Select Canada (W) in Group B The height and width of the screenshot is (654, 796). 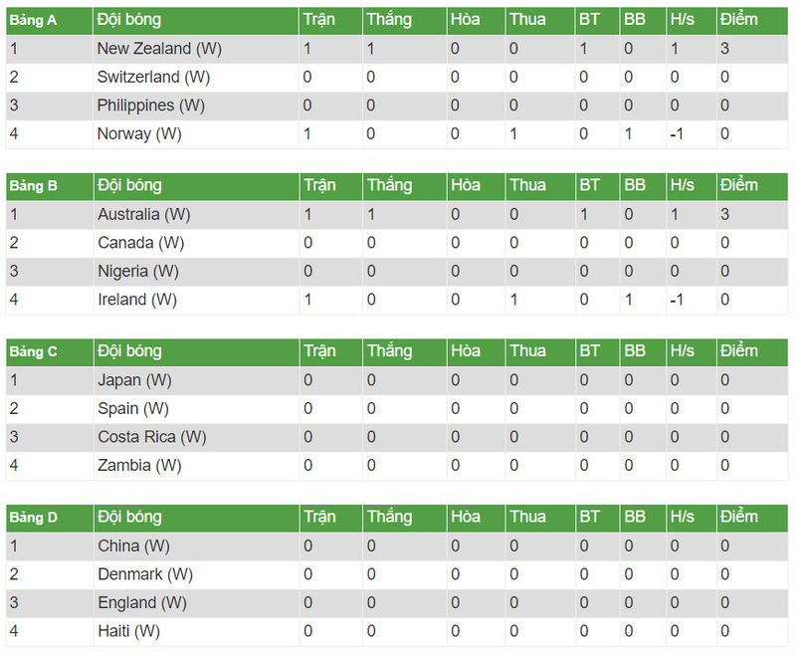click(x=141, y=242)
